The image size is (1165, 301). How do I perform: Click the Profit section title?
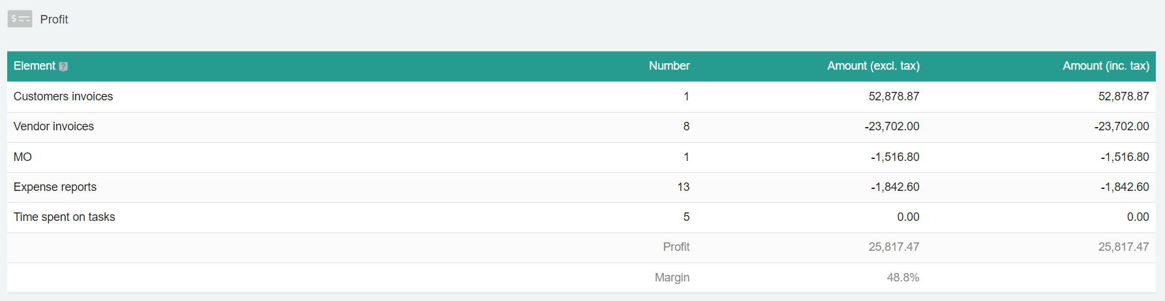pos(54,20)
